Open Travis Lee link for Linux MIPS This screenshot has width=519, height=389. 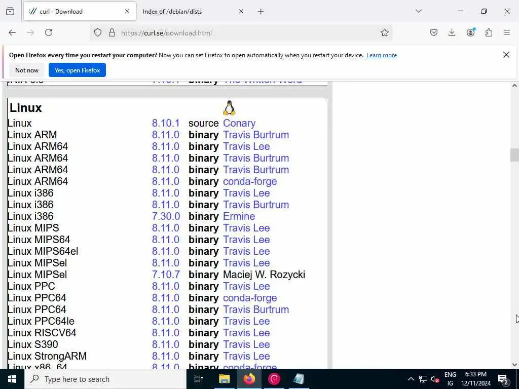pyautogui.click(x=246, y=228)
